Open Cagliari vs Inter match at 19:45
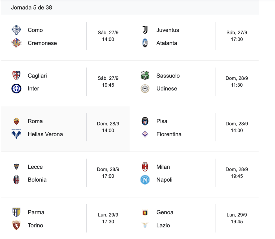The image size is (275, 239). click(108, 85)
